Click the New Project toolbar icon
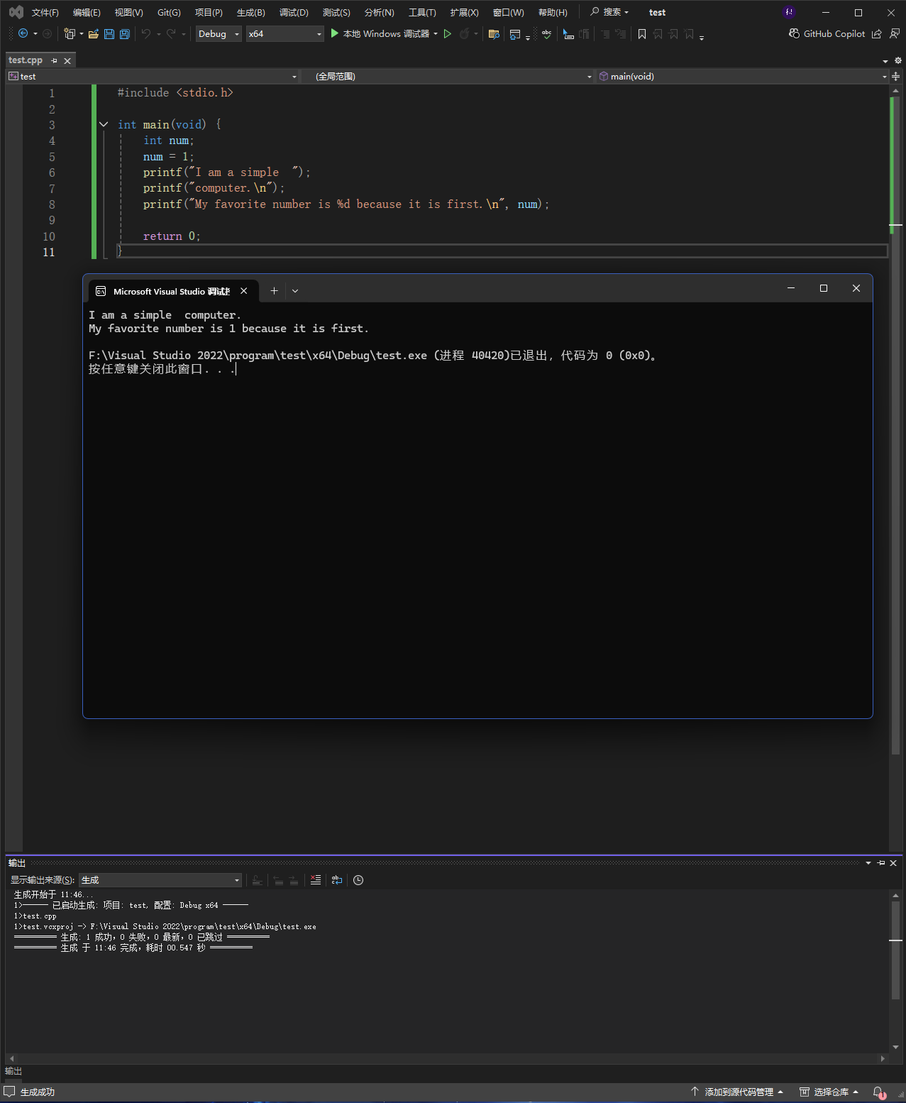The height and width of the screenshot is (1103, 906). [70, 33]
